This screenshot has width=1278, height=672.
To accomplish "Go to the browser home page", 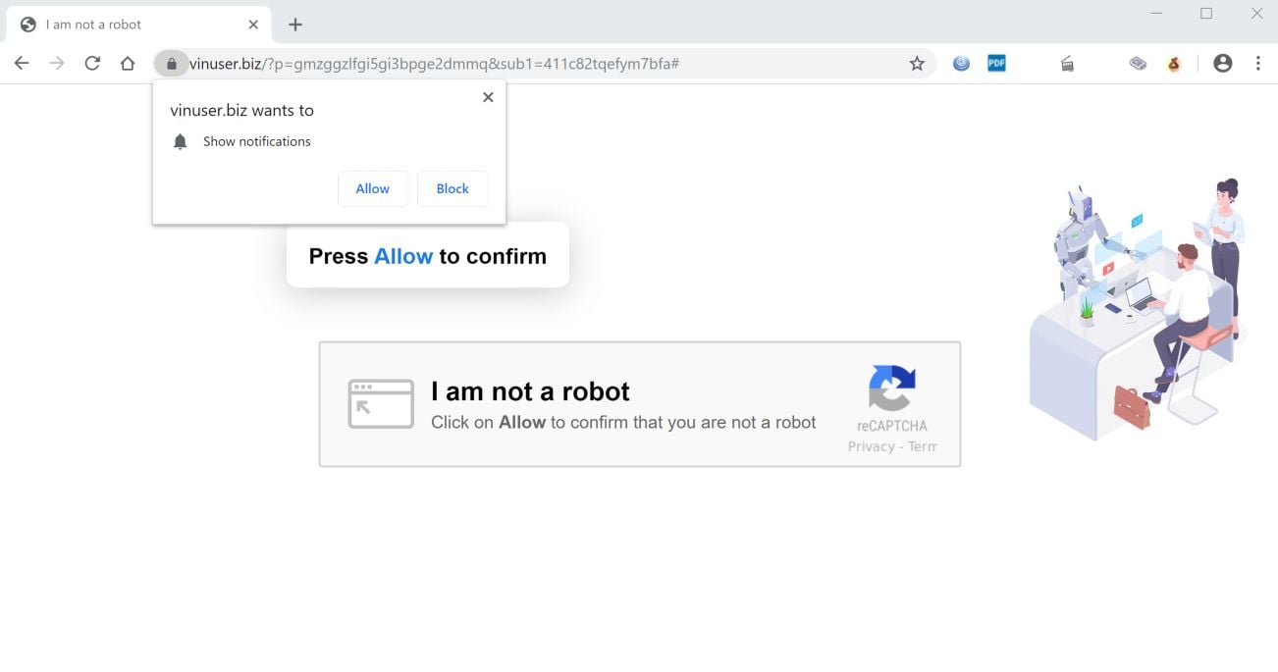I will pyautogui.click(x=128, y=64).
